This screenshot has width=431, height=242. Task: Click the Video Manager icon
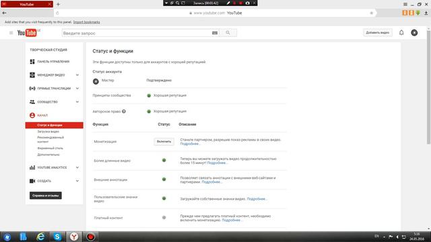point(32,75)
